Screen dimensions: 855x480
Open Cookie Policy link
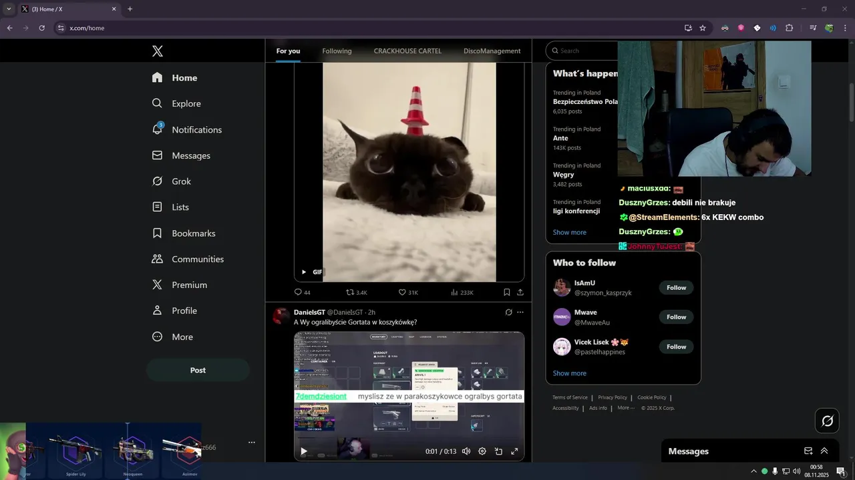[x=651, y=397]
